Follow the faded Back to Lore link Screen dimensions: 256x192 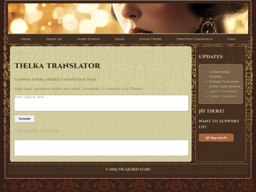26,53
